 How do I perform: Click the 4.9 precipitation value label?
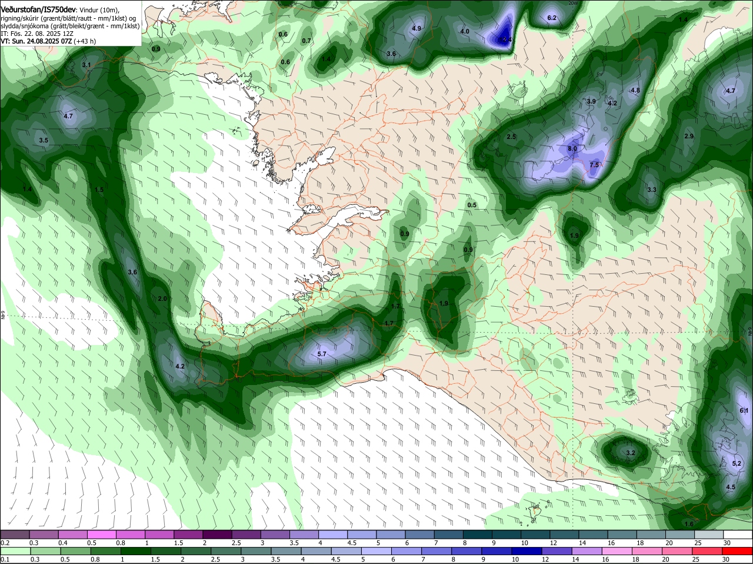[x=417, y=28]
